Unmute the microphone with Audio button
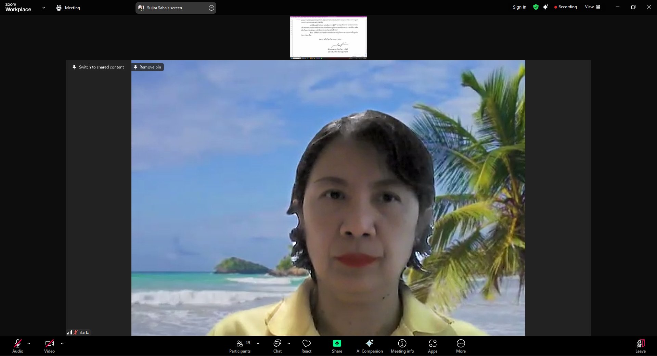 point(18,346)
